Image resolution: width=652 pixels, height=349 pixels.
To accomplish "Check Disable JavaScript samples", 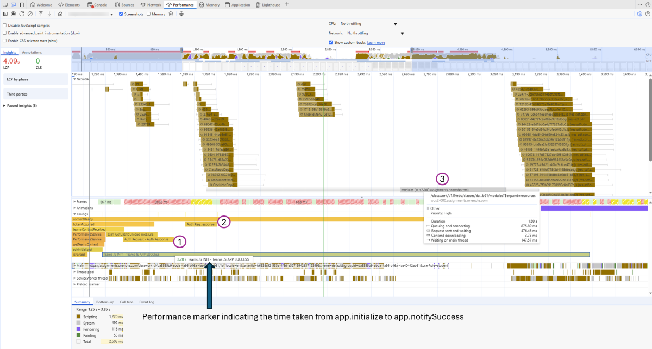I will point(5,26).
